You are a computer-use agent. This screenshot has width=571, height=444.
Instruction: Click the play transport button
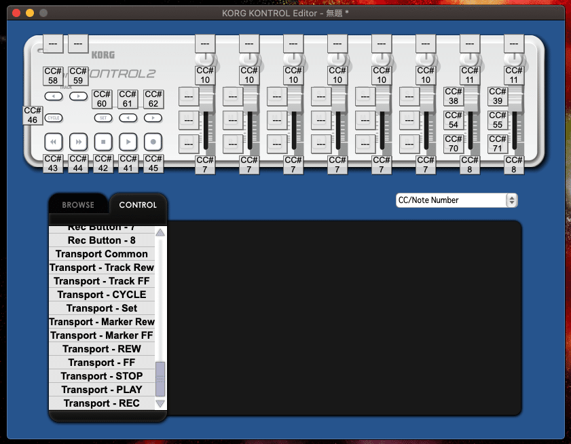point(128,142)
